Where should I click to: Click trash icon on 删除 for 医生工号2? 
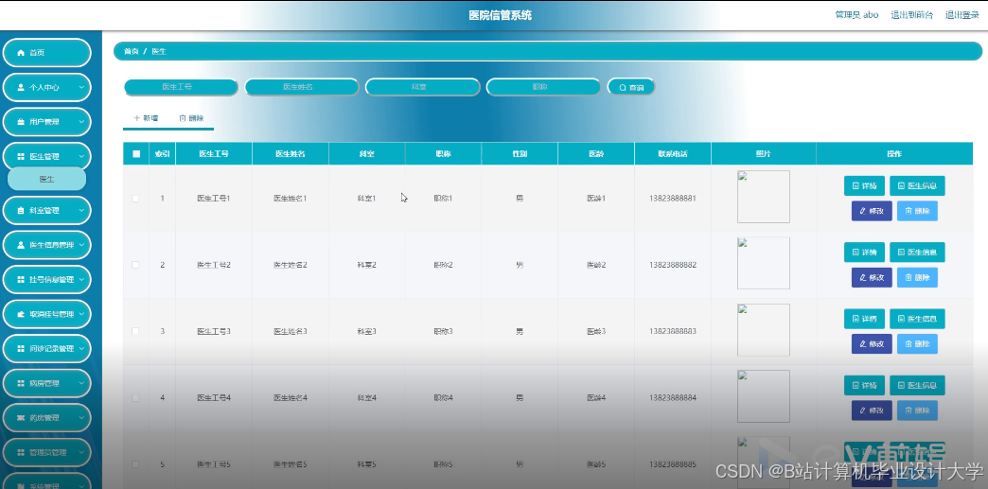click(908, 277)
